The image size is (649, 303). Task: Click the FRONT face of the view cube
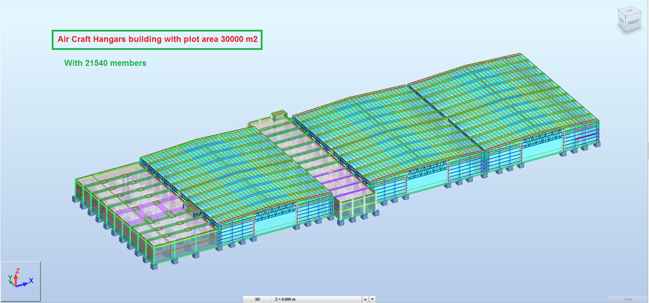tap(633, 23)
